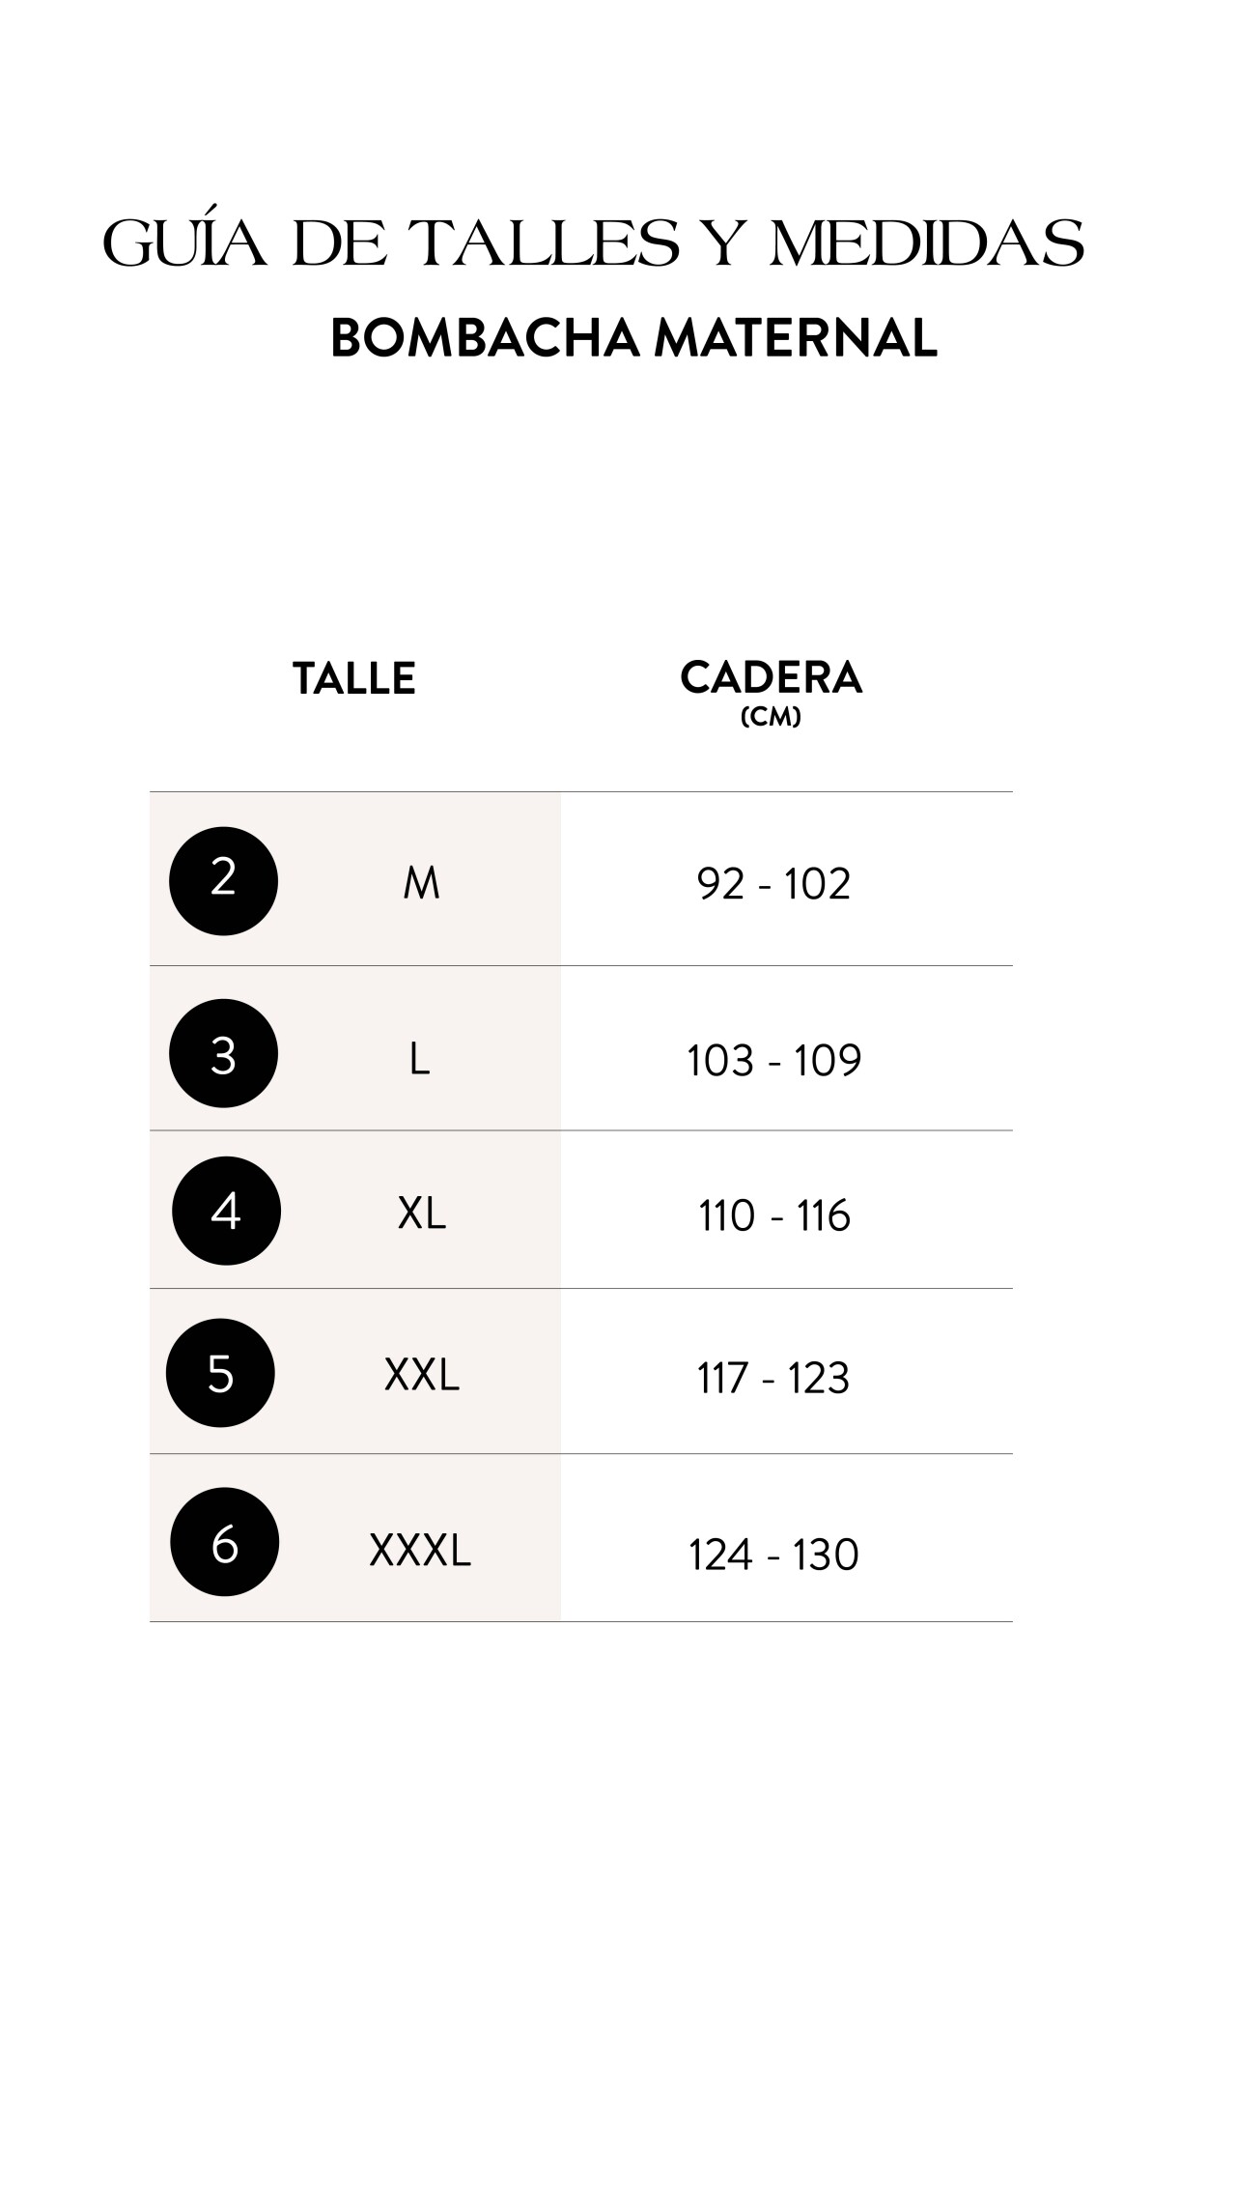Viewport: 1236px width, 2199px height.
Task: Click the black circle numbered 6
Action: (224, 1542)
